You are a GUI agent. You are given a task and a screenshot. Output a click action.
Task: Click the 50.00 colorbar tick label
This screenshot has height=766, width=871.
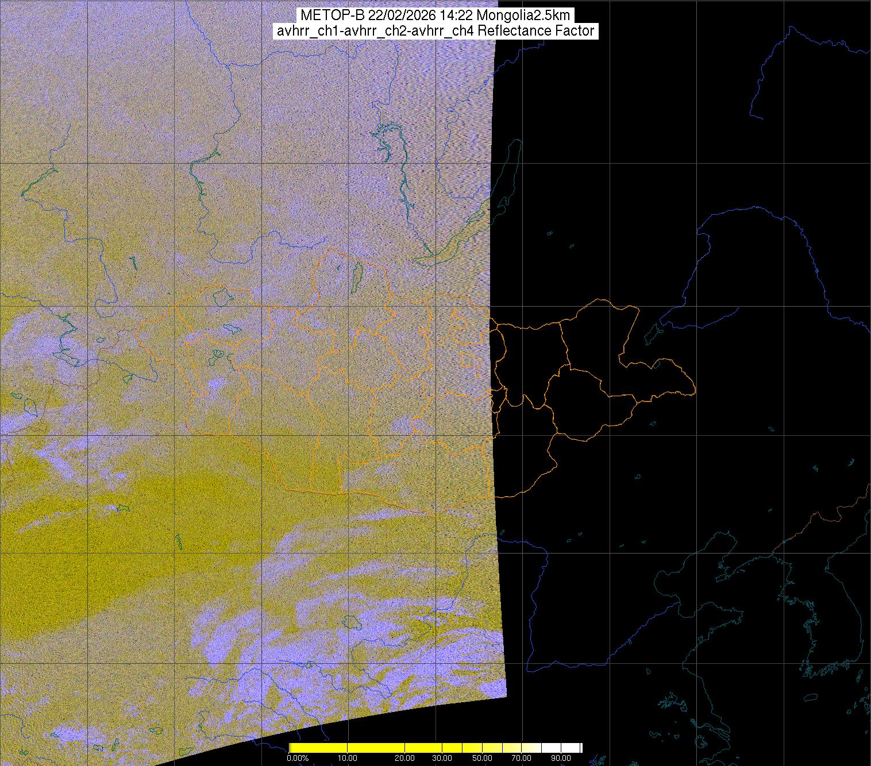point(482,758)
